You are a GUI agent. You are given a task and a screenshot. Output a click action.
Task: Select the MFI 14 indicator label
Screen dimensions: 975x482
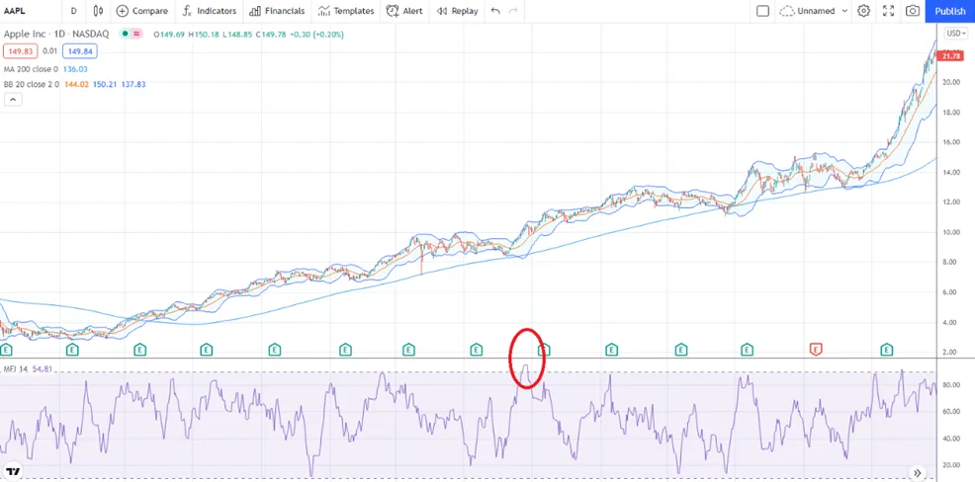(x=14, y=369)
